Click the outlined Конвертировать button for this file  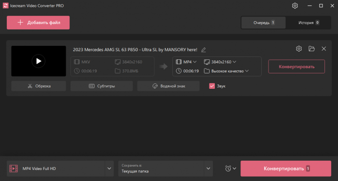pos(296,67)
